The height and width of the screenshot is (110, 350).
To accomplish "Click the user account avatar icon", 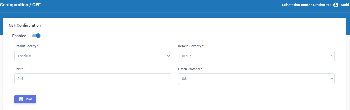I will (336, 5).
